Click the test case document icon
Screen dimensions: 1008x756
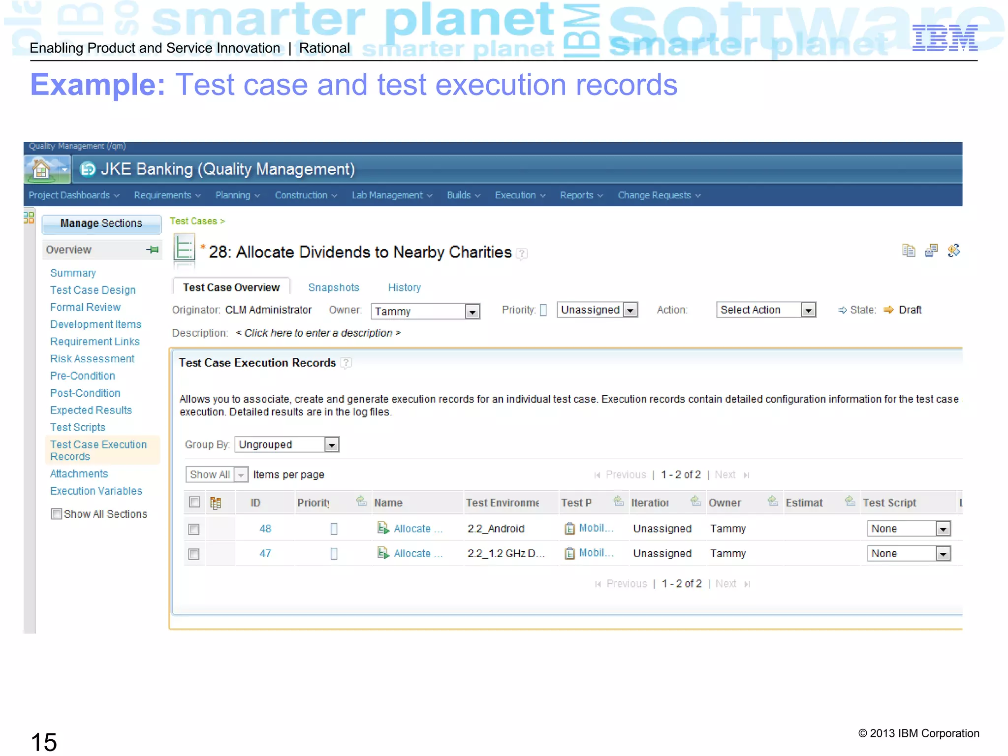coord(184,248)
